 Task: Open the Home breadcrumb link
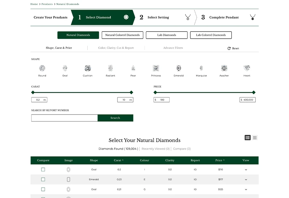coord(34,4)
